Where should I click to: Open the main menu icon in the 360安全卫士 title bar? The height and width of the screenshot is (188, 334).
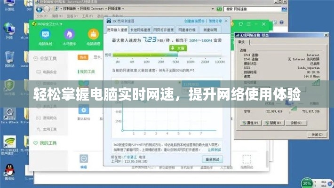pos(248,24)
